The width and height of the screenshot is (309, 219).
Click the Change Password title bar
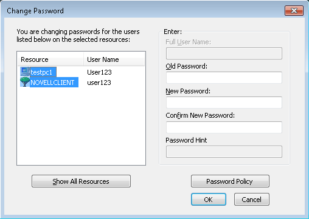click(142, 10)
